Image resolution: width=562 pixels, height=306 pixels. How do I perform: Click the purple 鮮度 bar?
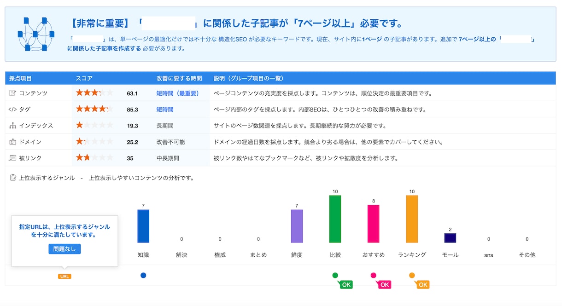297,226
